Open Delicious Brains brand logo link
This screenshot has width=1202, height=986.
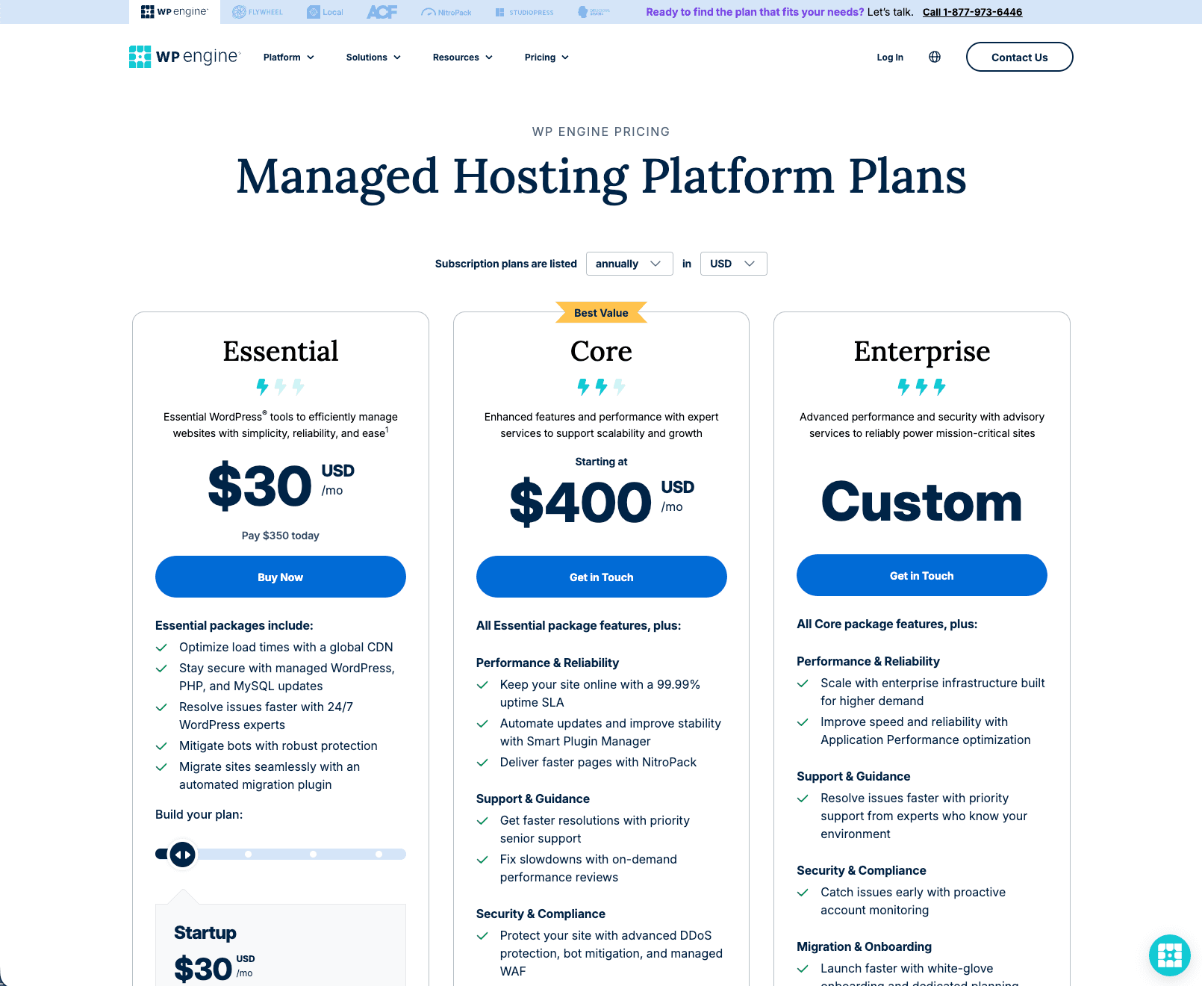[594, 12]
